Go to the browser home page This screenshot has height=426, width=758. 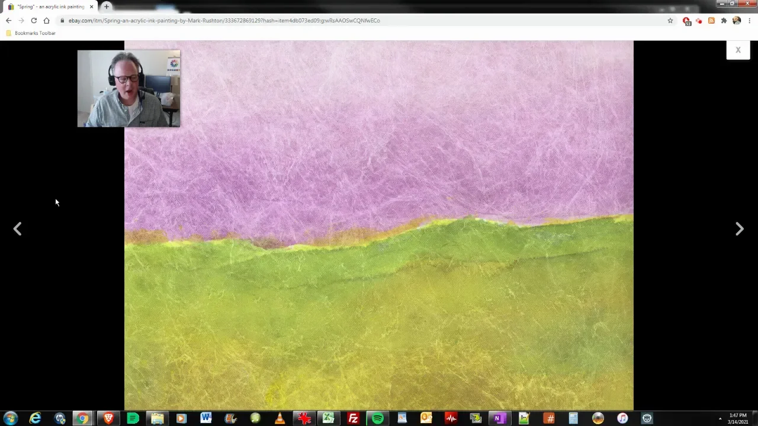coord(46,21)
